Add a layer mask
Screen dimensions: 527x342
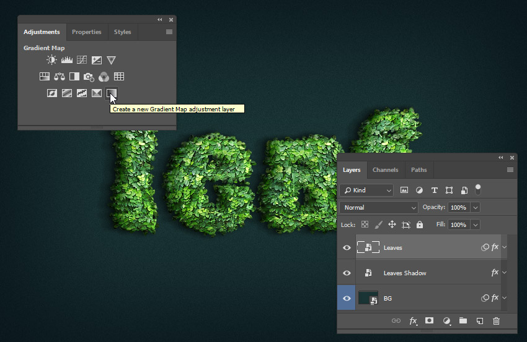tap(429, 320)
